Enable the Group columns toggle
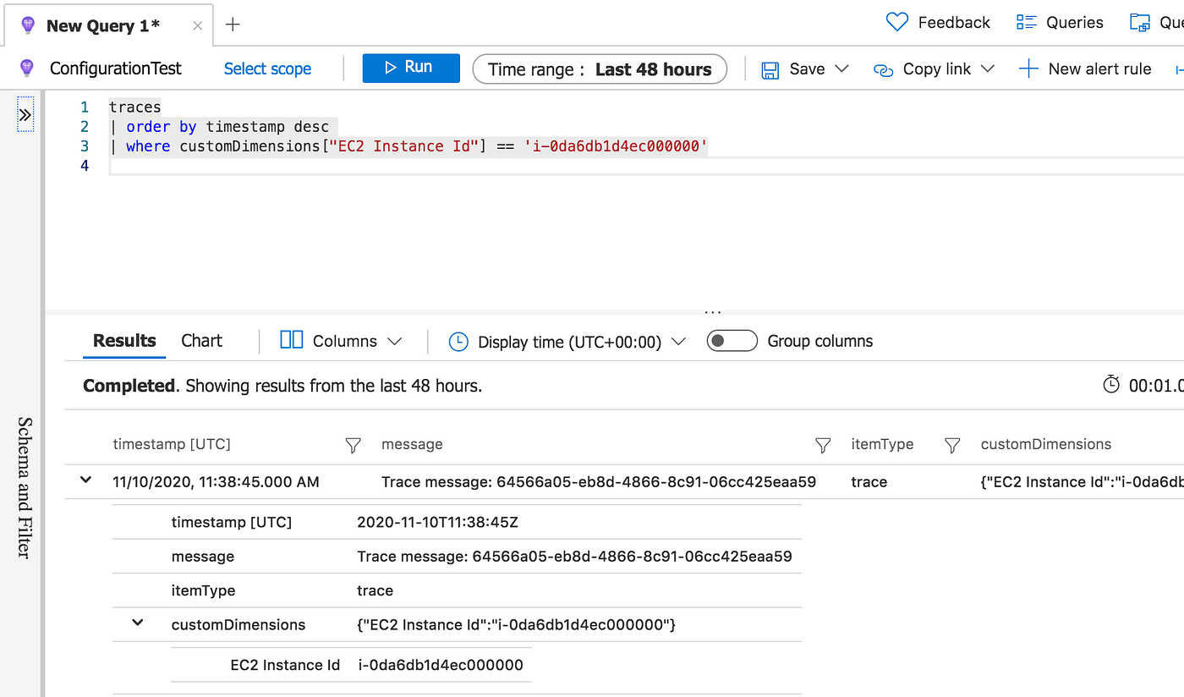Screen dimensions: 1184x697 [731, 340]
